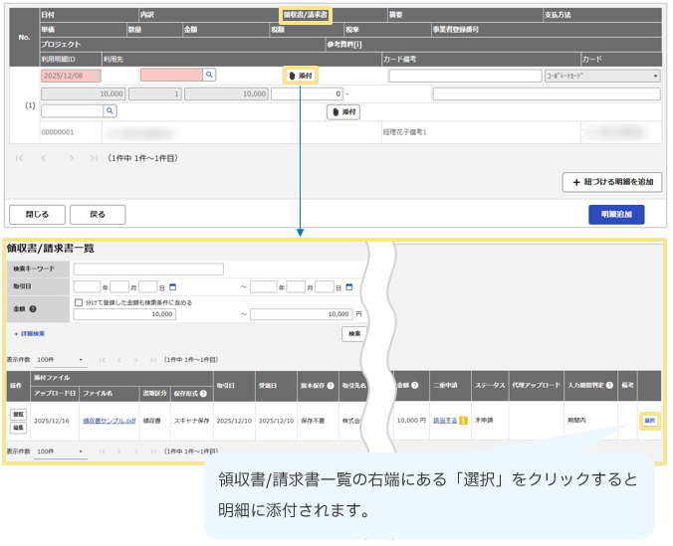Click the 取引日 end month field
The height and width of the screenshot is (546, 673).
(x=296, y=286)
